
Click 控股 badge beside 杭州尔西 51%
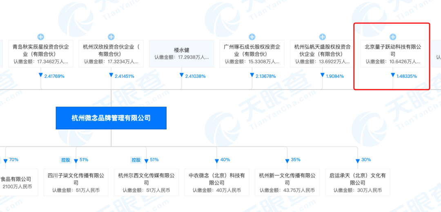(136, 160)
